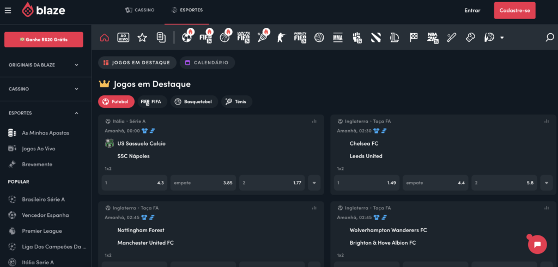Click Ganhe R$20 Grátis button

point(44,39)
